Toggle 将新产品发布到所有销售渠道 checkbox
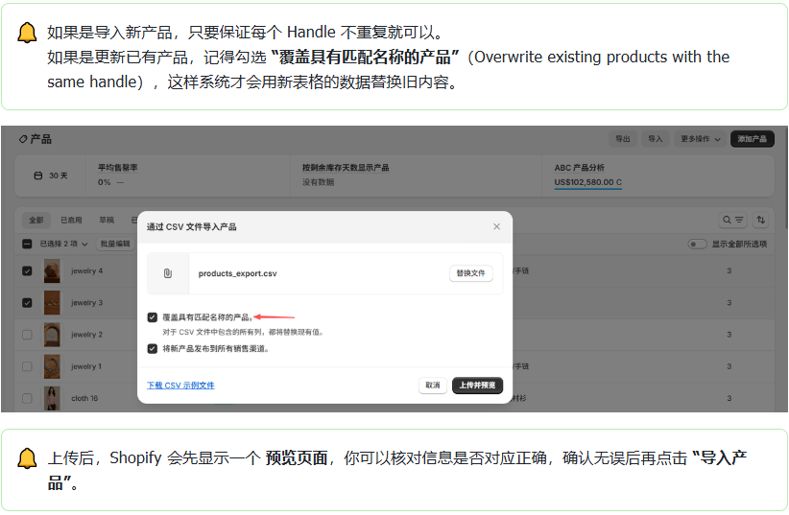The image size is (789, 515). (153, 348)
